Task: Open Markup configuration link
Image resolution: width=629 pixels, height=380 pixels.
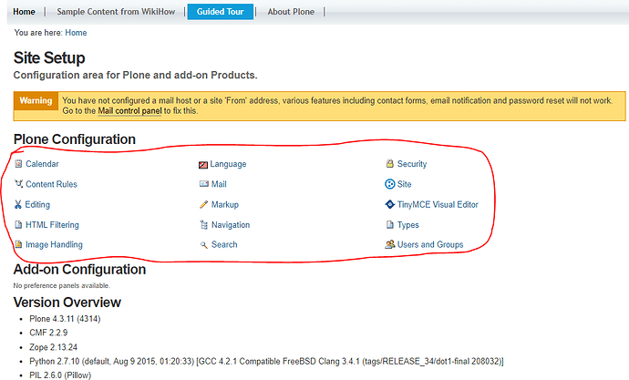Action: (225, 204)
